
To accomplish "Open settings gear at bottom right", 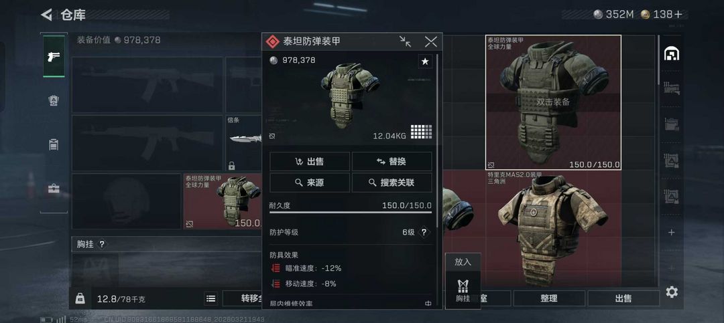I will coord(672,292).
